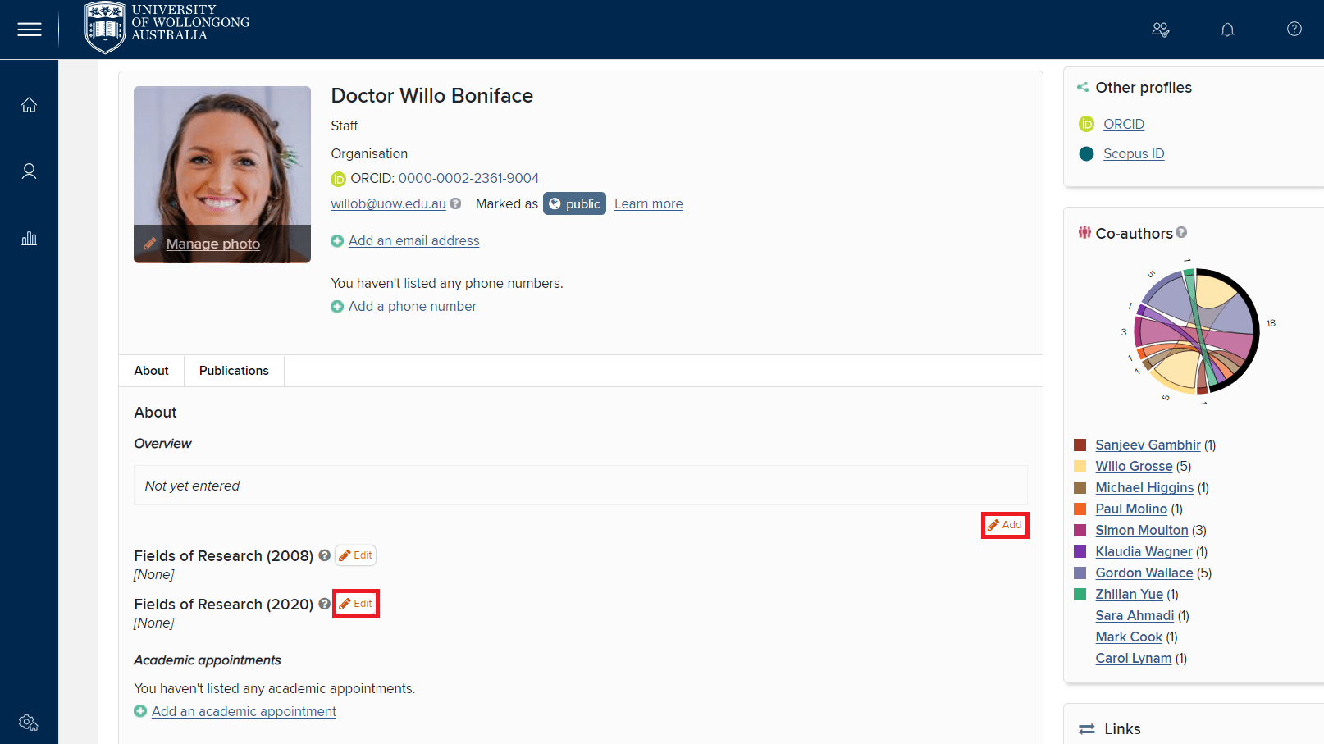Open the reporting bar chart icon in sidebar
This screenshot has height=744, width=1324.
pos(29,239)
